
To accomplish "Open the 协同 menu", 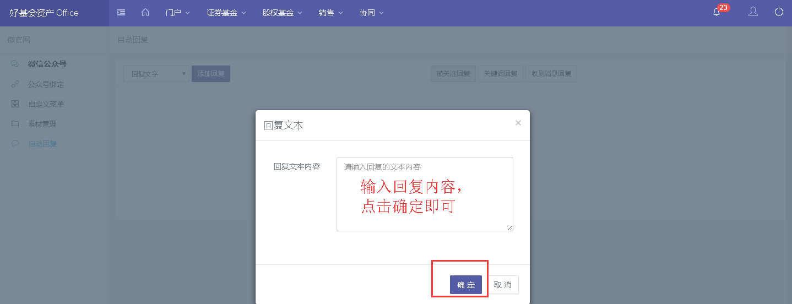I will pyautogui.click(x=371, y=13).
